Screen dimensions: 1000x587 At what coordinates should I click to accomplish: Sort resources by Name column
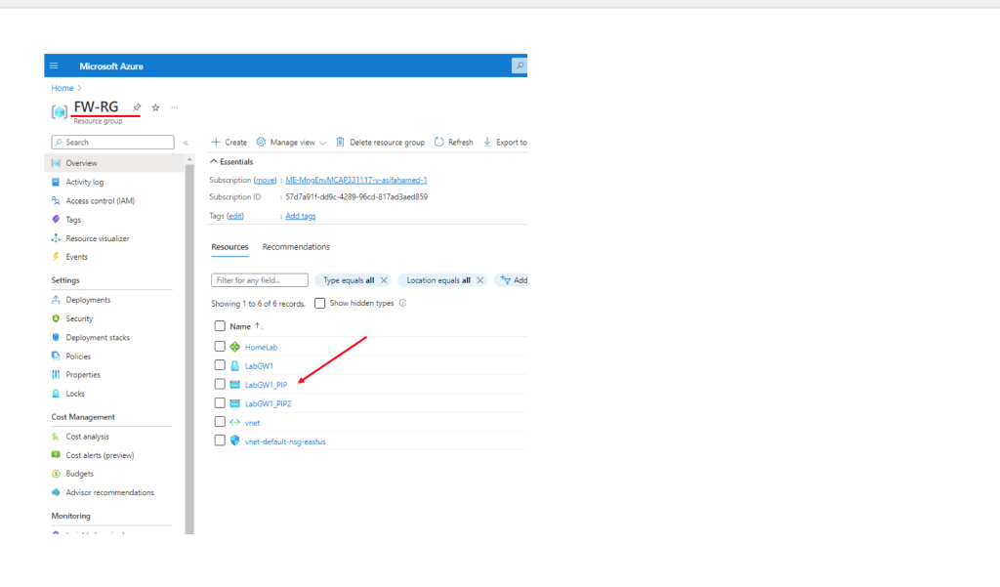[x=240, y=326]
